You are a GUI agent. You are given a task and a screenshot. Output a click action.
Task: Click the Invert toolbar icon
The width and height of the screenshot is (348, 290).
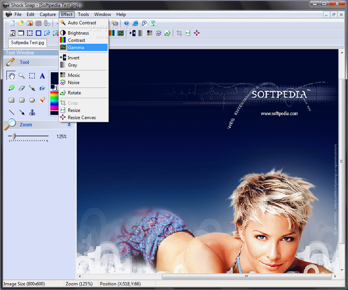[132, 33]
